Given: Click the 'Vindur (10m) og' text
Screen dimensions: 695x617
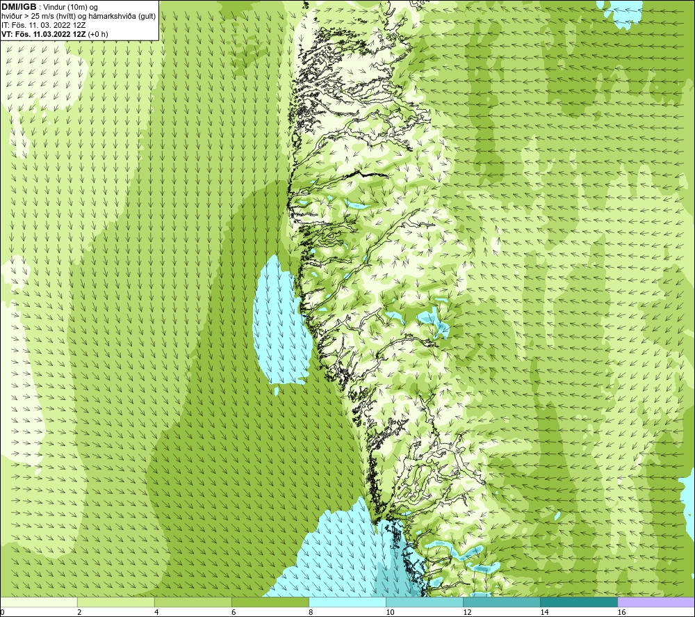Looking at the screenshot, I should (x=70, y=7).
